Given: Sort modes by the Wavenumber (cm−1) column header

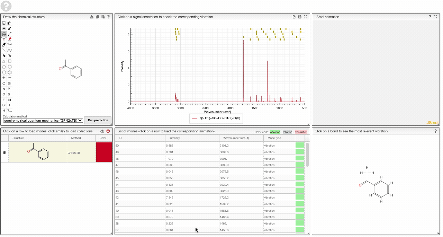Looking at the screenshot, I should 241,138.
